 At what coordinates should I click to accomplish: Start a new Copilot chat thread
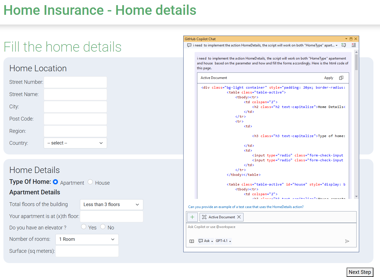pos(344,45)
